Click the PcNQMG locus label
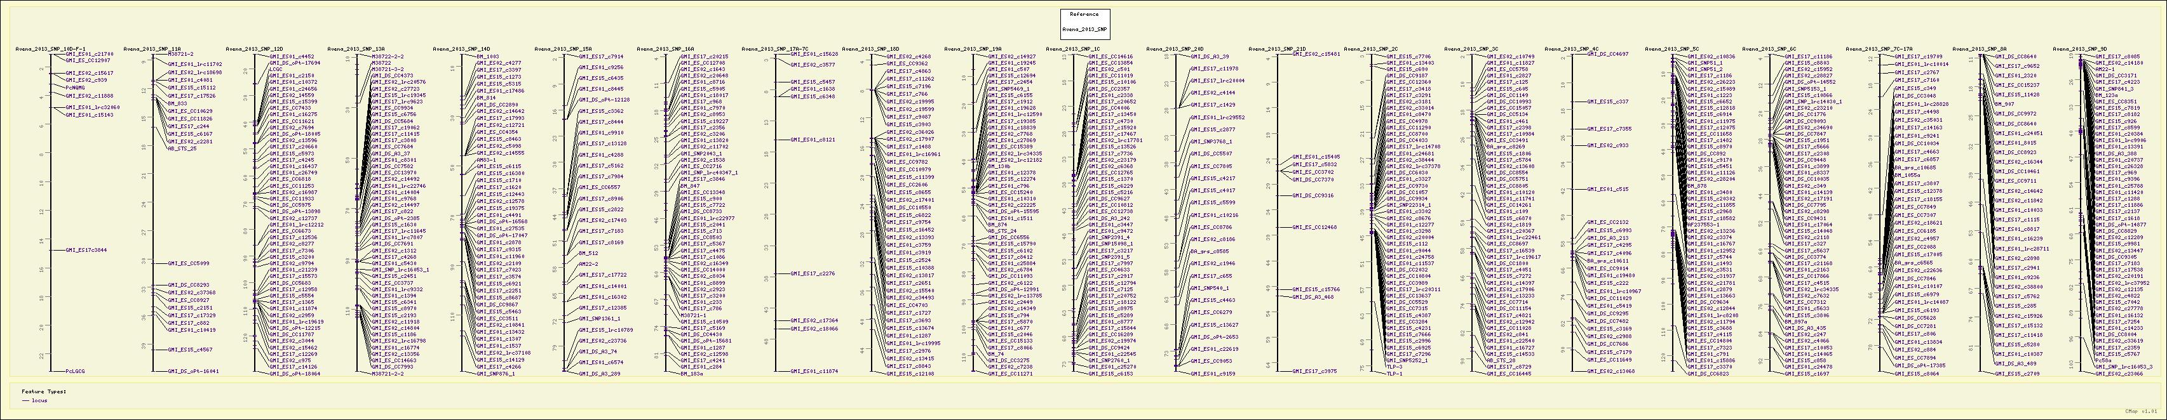Screen dimensions: 2167x420 (75, 88)
